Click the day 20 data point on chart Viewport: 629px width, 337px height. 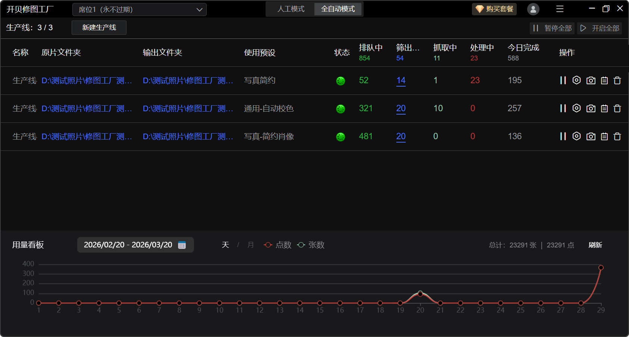tap(420, 294)
